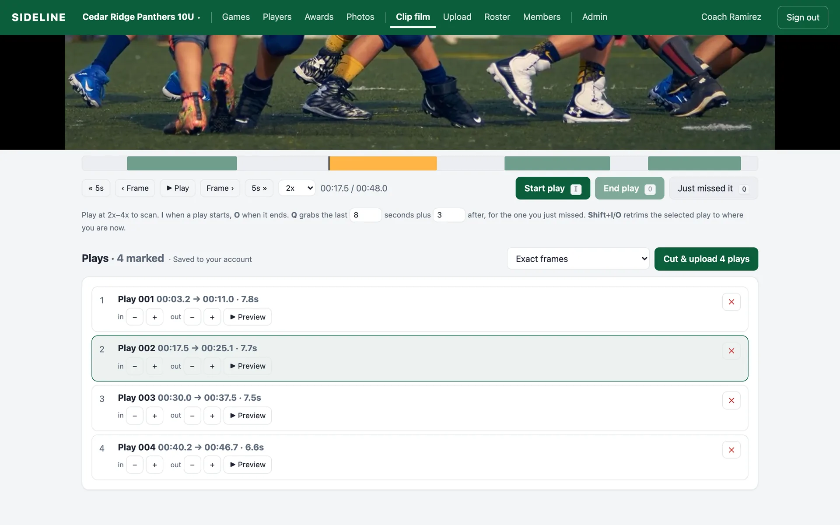Remove Play 002 using its X button

point(731,351)
